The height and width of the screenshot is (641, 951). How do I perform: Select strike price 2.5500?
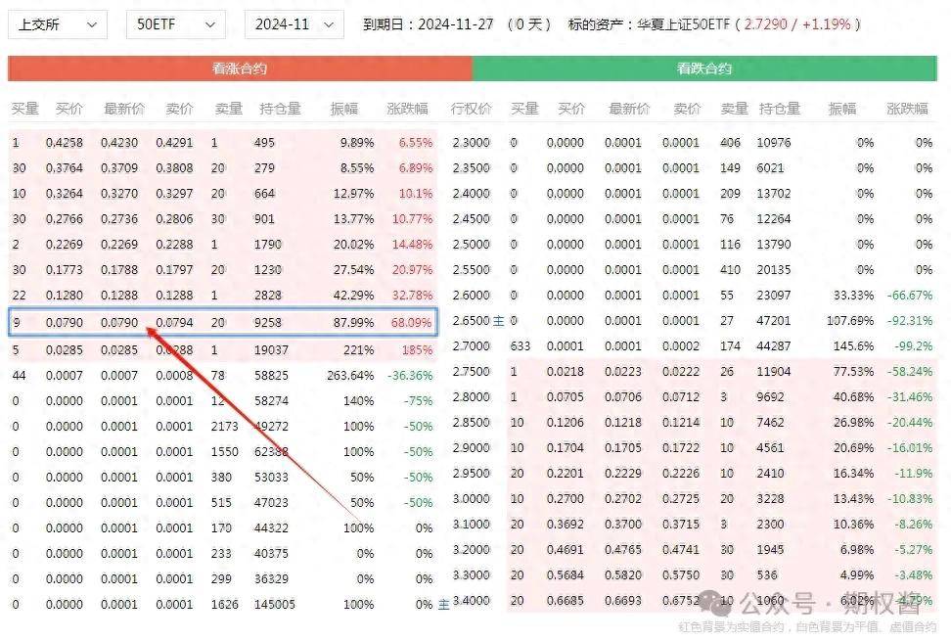tap(472, 270)
